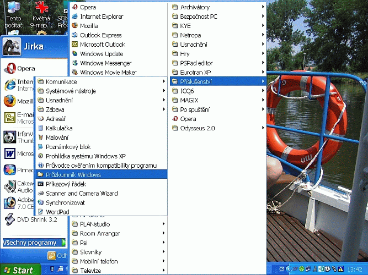Screen dimensions: 368x275
Task: Click the Outlook Express icon in programs list
Action: pos(74,35)
